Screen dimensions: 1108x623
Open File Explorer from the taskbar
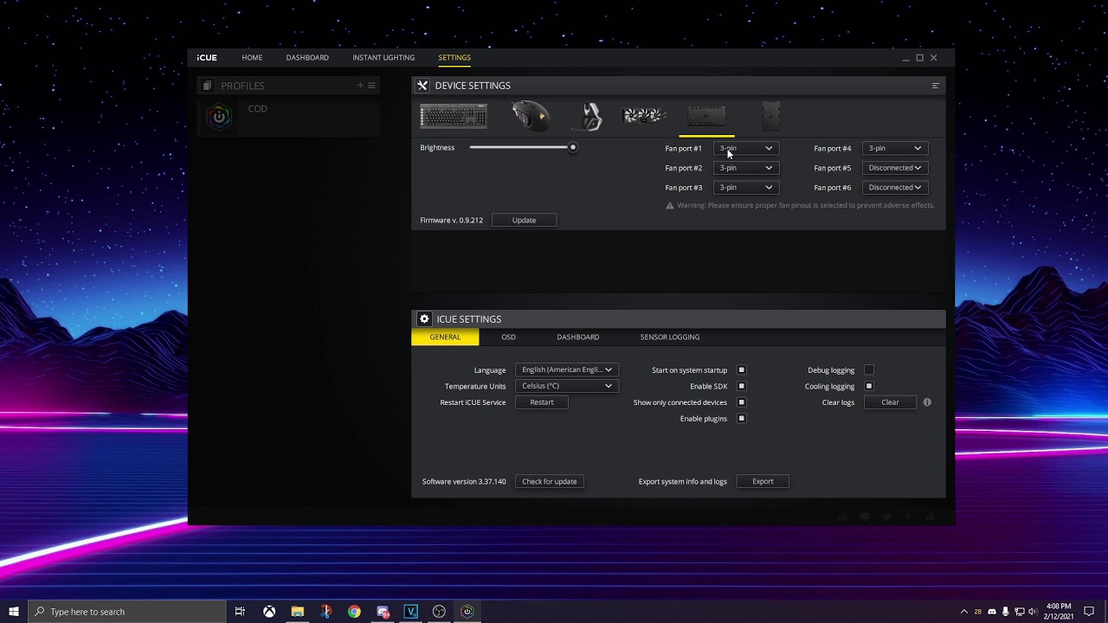pyautogui.click(x=298, y=612)
